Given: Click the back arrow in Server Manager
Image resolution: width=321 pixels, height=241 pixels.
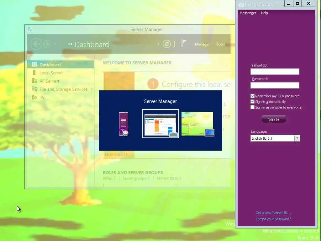Looking at the screenshot, I should [x=36, y=44].
